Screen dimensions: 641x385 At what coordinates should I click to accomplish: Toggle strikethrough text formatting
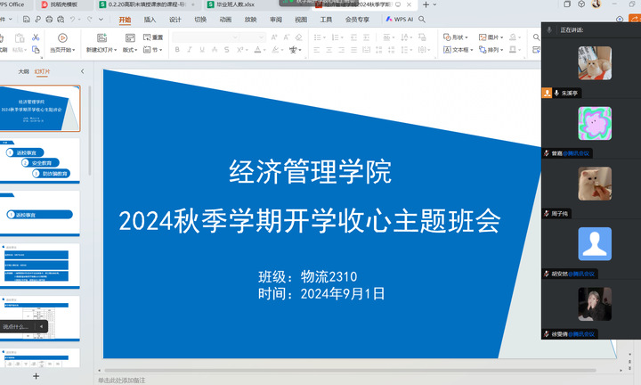215,51
